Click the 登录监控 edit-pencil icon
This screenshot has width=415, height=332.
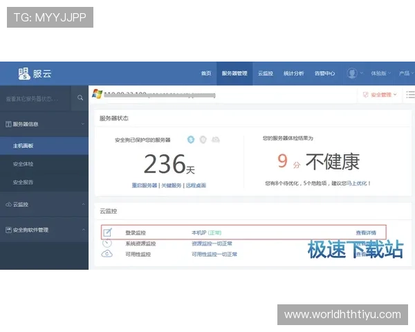pyautogui.click(x=107, y=232)
